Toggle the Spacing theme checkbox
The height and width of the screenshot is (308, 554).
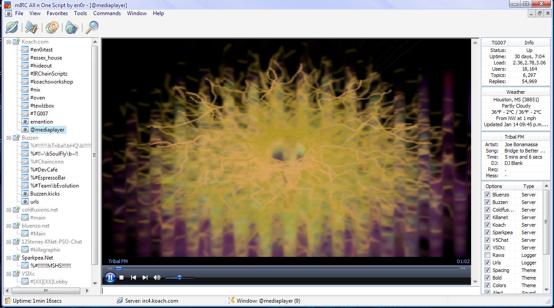tap(487, 270)
